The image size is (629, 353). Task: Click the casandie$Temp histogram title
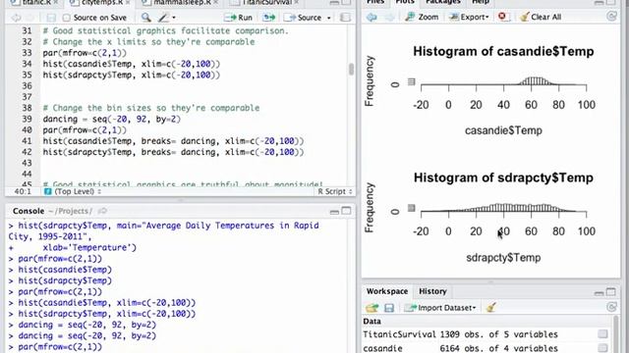[503, 51]
